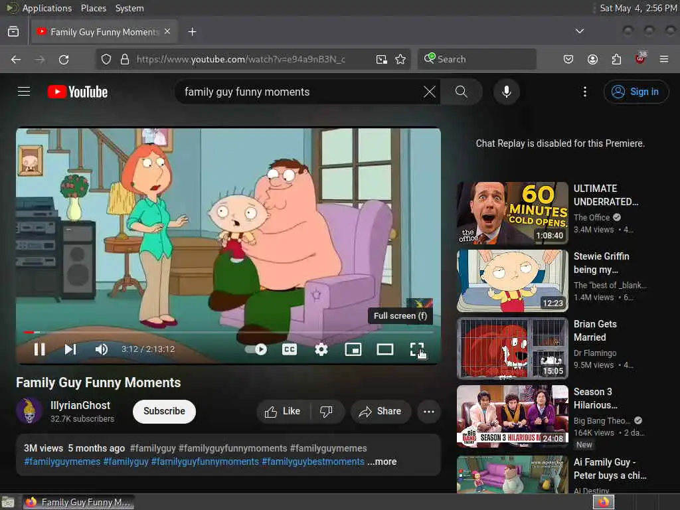Like the video
Image resolution: width=680 pixels, height=510 pixels.
click(x=283, y=411)
